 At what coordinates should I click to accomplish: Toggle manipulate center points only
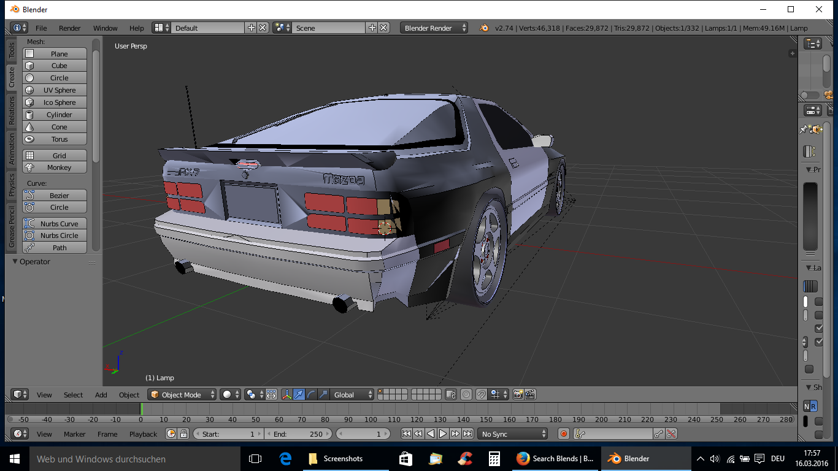(272, 395)
